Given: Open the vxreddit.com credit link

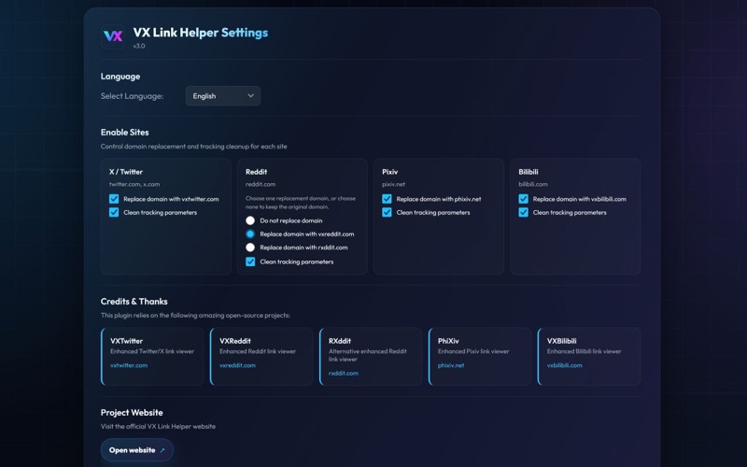Looking at the screenshot, I should tap(237, 365).
